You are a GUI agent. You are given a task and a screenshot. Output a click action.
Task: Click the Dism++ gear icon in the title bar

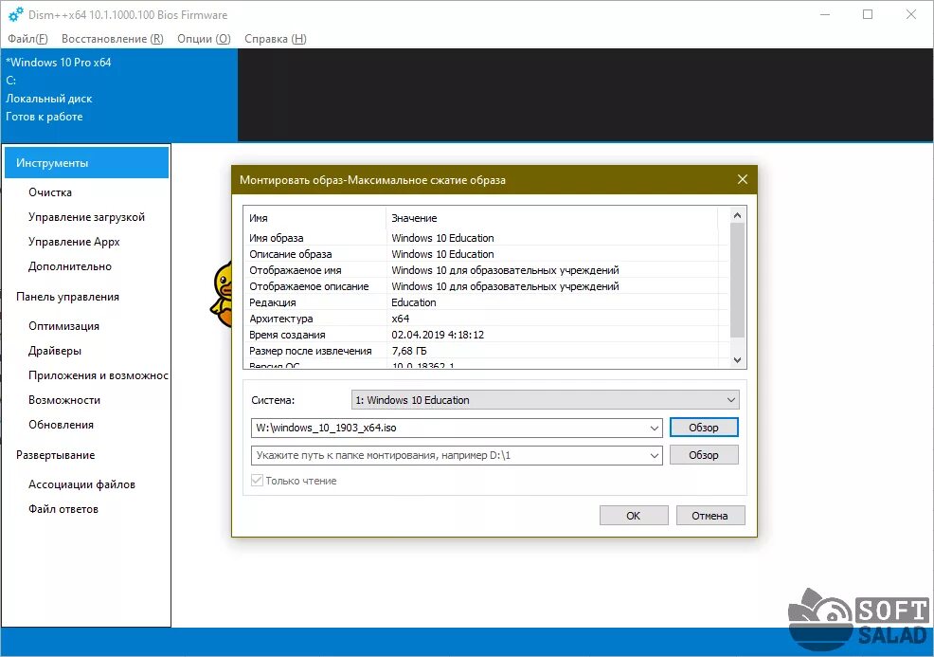[15, 14]
